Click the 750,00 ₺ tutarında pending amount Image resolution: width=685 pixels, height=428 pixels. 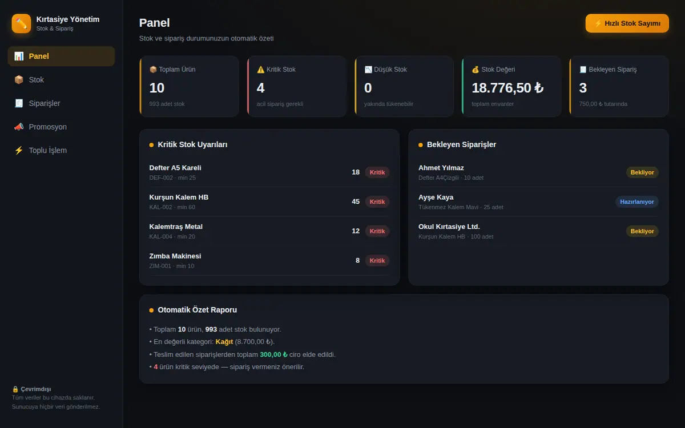(603, 104)
